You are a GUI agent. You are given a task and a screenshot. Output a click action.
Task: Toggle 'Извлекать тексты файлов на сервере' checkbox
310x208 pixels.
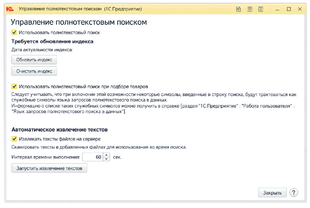pos(14,139)
